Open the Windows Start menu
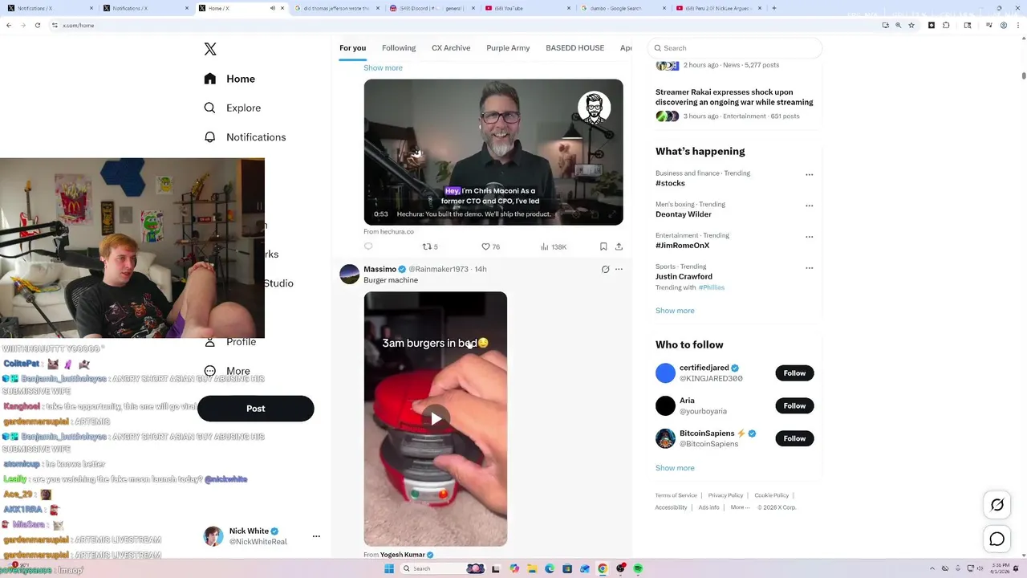Image resolution: width=1027 pixels, height=578 pixels. click(x=389, y=568)
